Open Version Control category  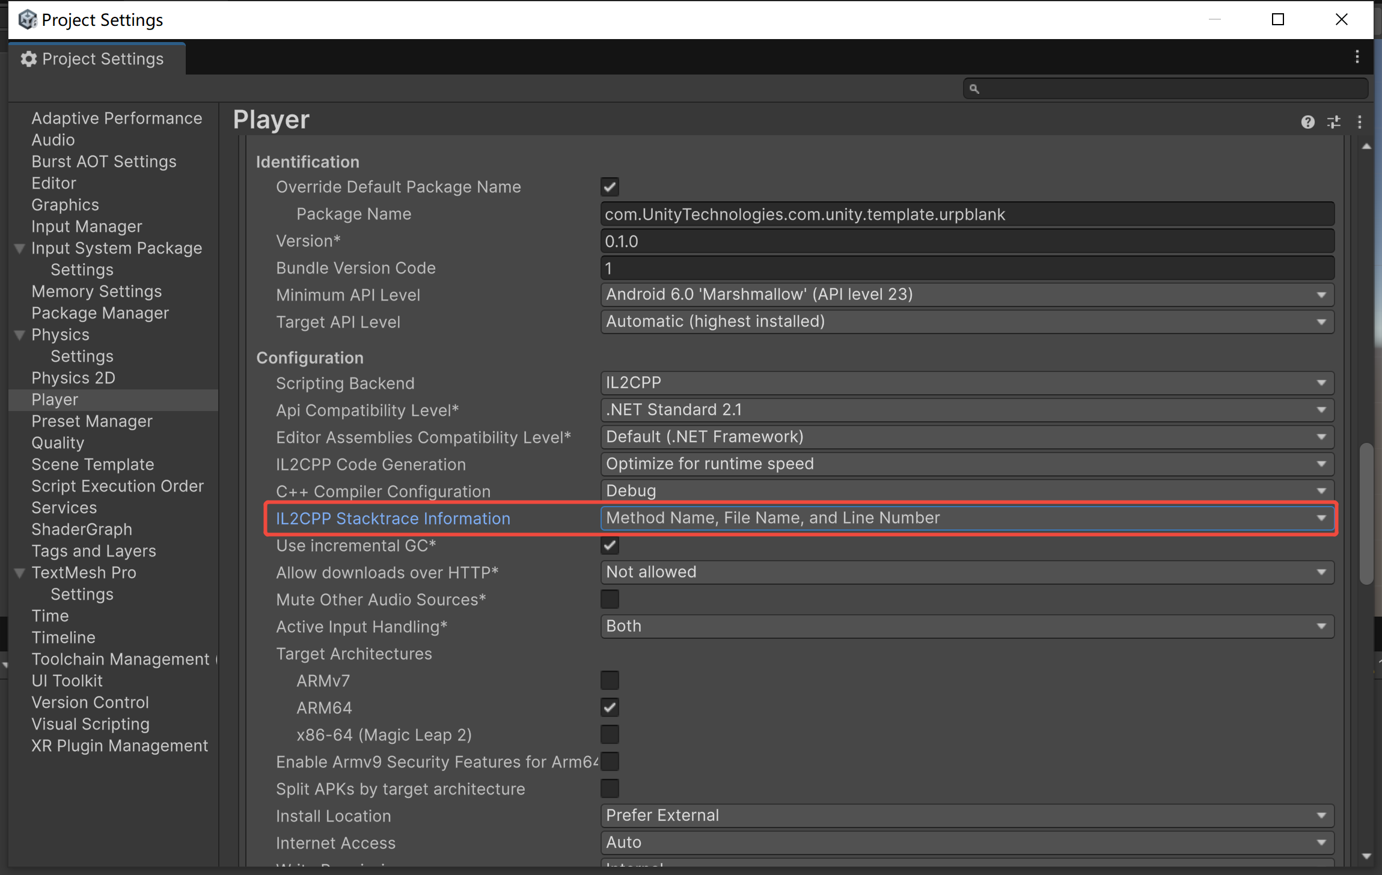(90, 703)
